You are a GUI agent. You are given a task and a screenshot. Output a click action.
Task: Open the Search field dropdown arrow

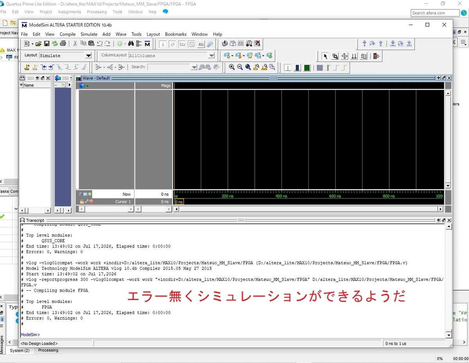(194, 67)
